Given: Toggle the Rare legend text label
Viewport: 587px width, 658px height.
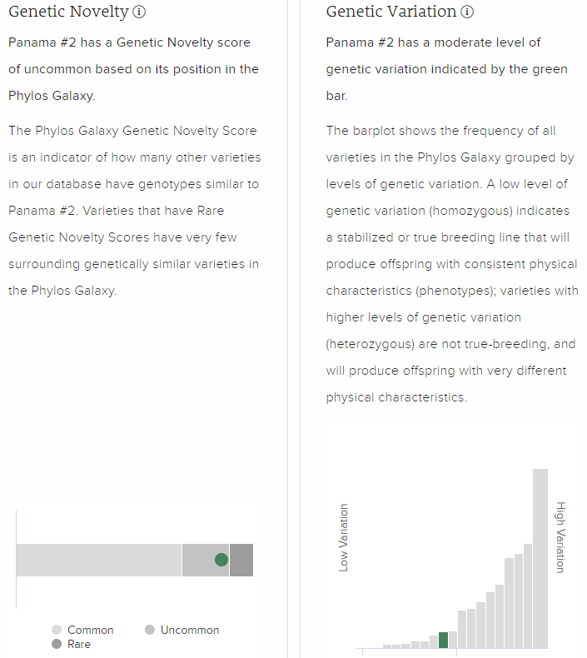Looking at the screenshot, I should click(79, 644).
